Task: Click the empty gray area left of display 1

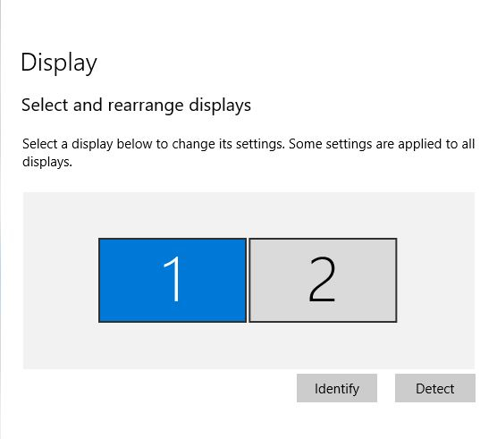Action: 61,280
